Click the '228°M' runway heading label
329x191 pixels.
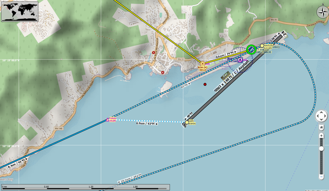[275, 38]
